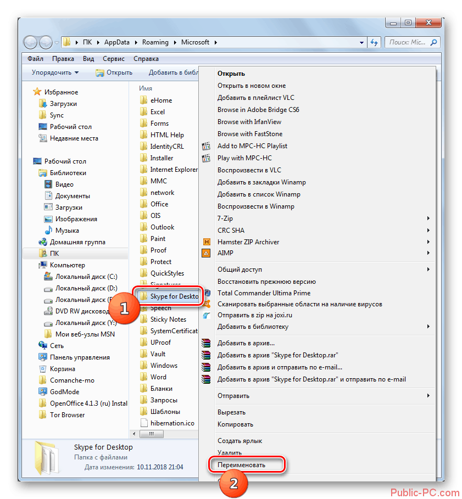Expand the Отправить submenu

pyautogui.click(x=428, y=396)
